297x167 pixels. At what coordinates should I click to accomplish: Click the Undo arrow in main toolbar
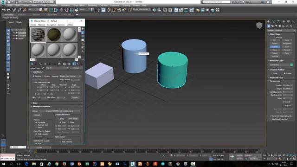[x=4, y=10]
